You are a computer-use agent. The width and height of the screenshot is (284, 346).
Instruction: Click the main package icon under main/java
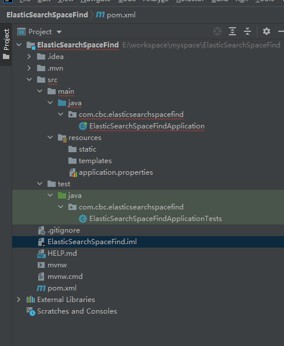click(x=72, y=115)
